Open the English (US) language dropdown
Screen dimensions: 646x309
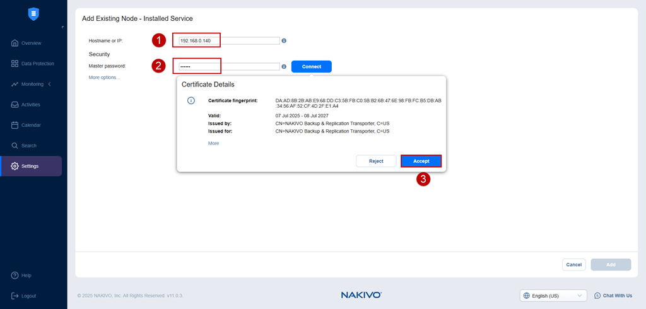553,295
